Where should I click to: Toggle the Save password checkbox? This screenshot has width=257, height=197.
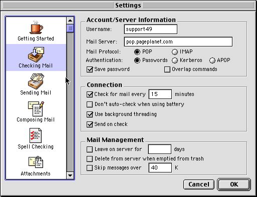tap(90, 69)
